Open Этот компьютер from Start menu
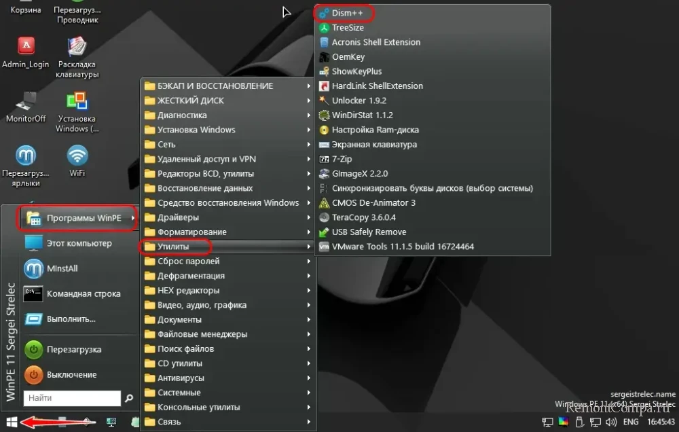Image resolution: width=679 pixels, height=432 pixels. click(x=79, y=244)
